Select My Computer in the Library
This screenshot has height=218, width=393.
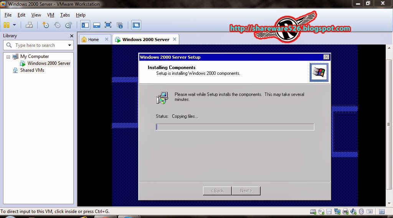pos(34,56)
